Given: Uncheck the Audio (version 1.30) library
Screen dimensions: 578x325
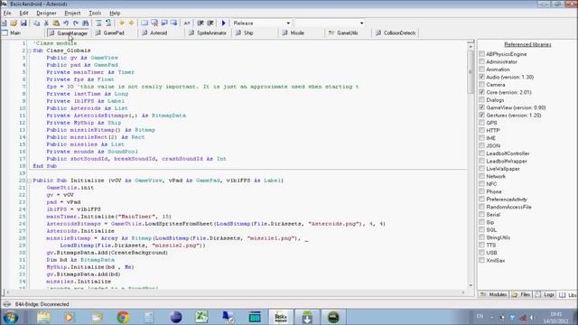Looking at the screenshot, I should click(x=481, y=77).
